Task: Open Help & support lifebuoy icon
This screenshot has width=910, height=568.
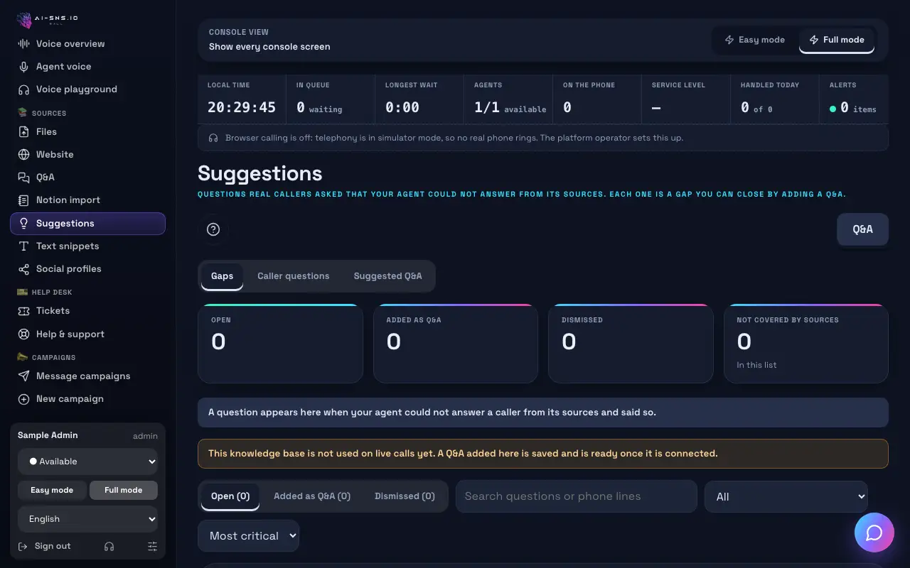Action: click(x=23, y=334)
